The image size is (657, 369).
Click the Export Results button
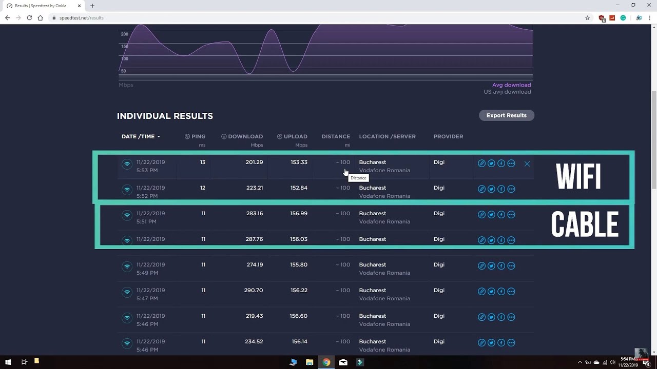pyautogui.click(x=507, y=115)
